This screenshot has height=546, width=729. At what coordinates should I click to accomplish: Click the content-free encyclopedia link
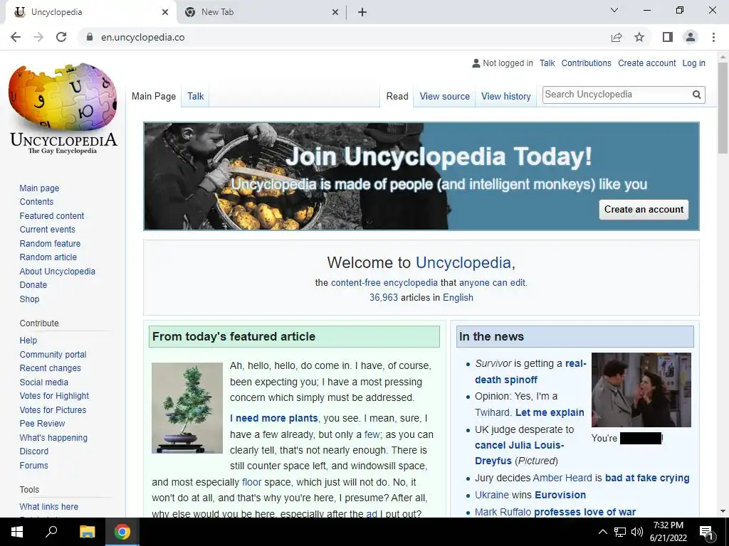tap(384, 283)
